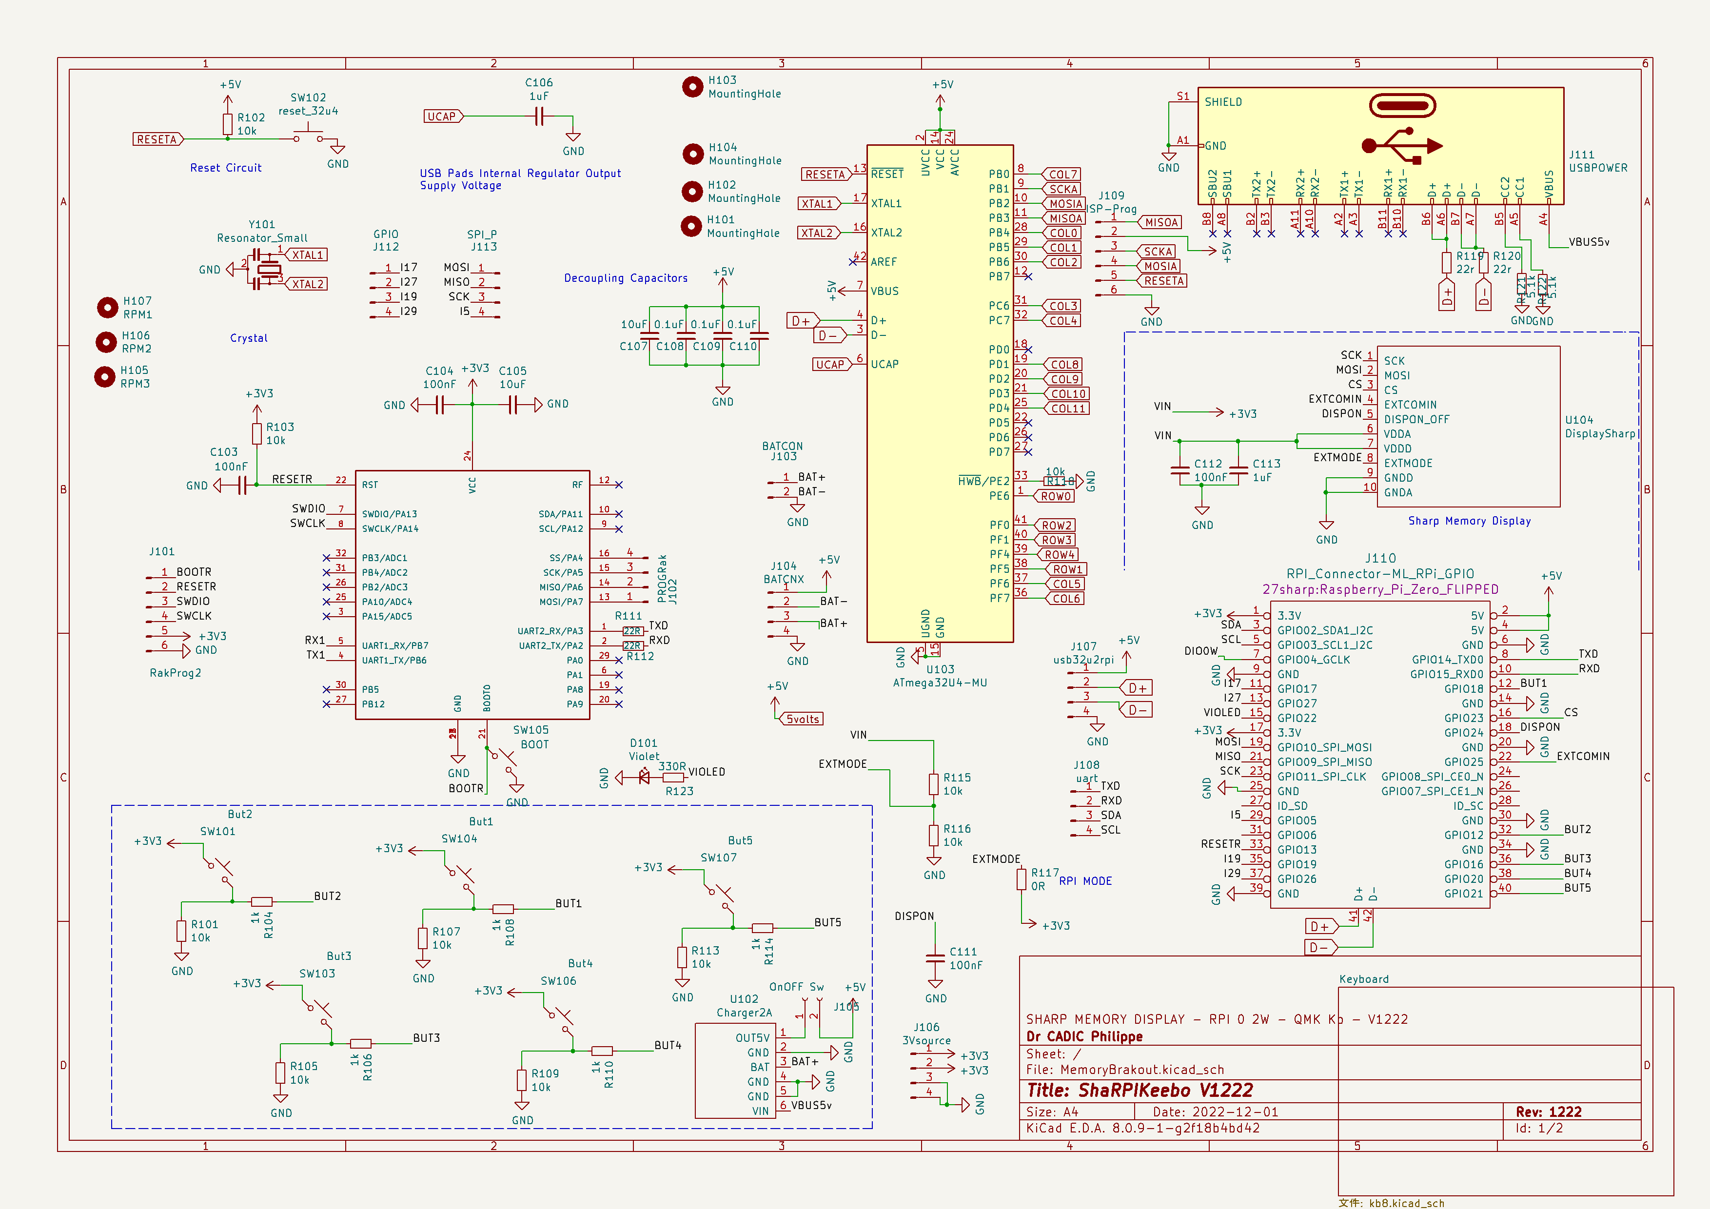The width and height of the screenshot is (1710, 1209).
Task: Click the R102 10k resistor symbol
Action: (x=228, y=124)
